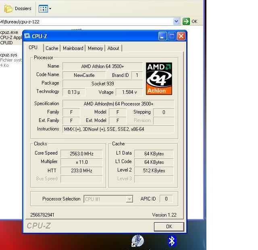Close the CPU-Z window

click(x=181, y=36)
